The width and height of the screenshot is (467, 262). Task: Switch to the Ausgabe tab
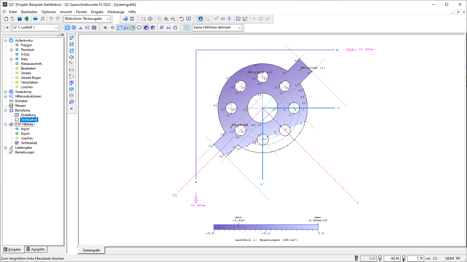[36, 249]
